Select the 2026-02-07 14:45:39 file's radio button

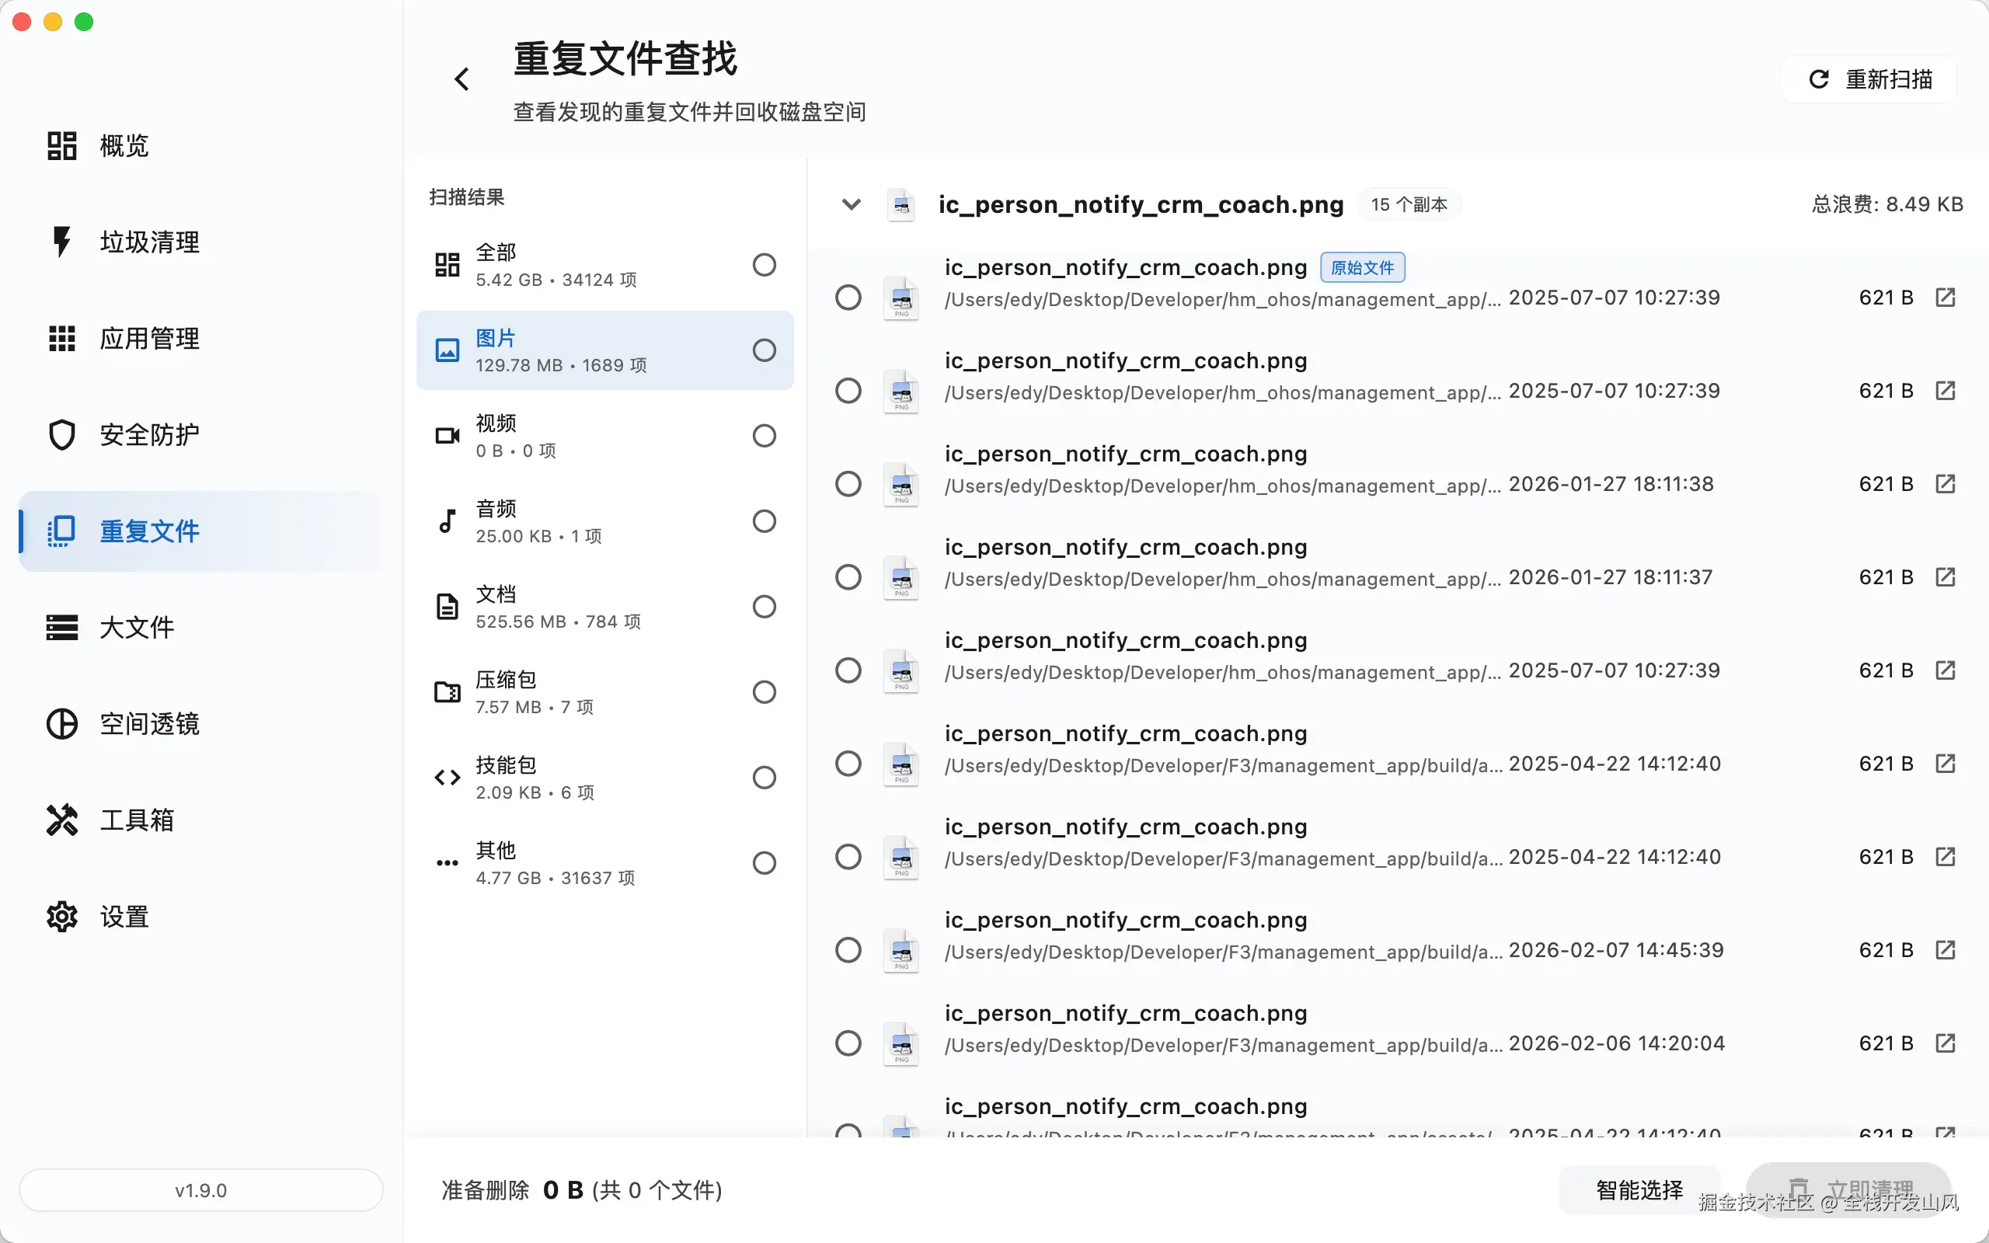click(848, 950)
